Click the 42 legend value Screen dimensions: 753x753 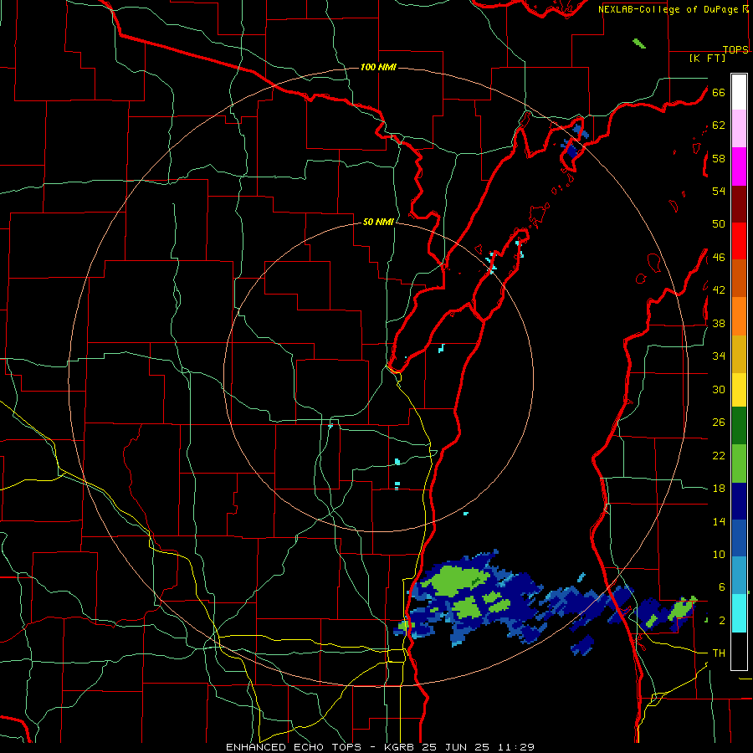tap(719, 290)
